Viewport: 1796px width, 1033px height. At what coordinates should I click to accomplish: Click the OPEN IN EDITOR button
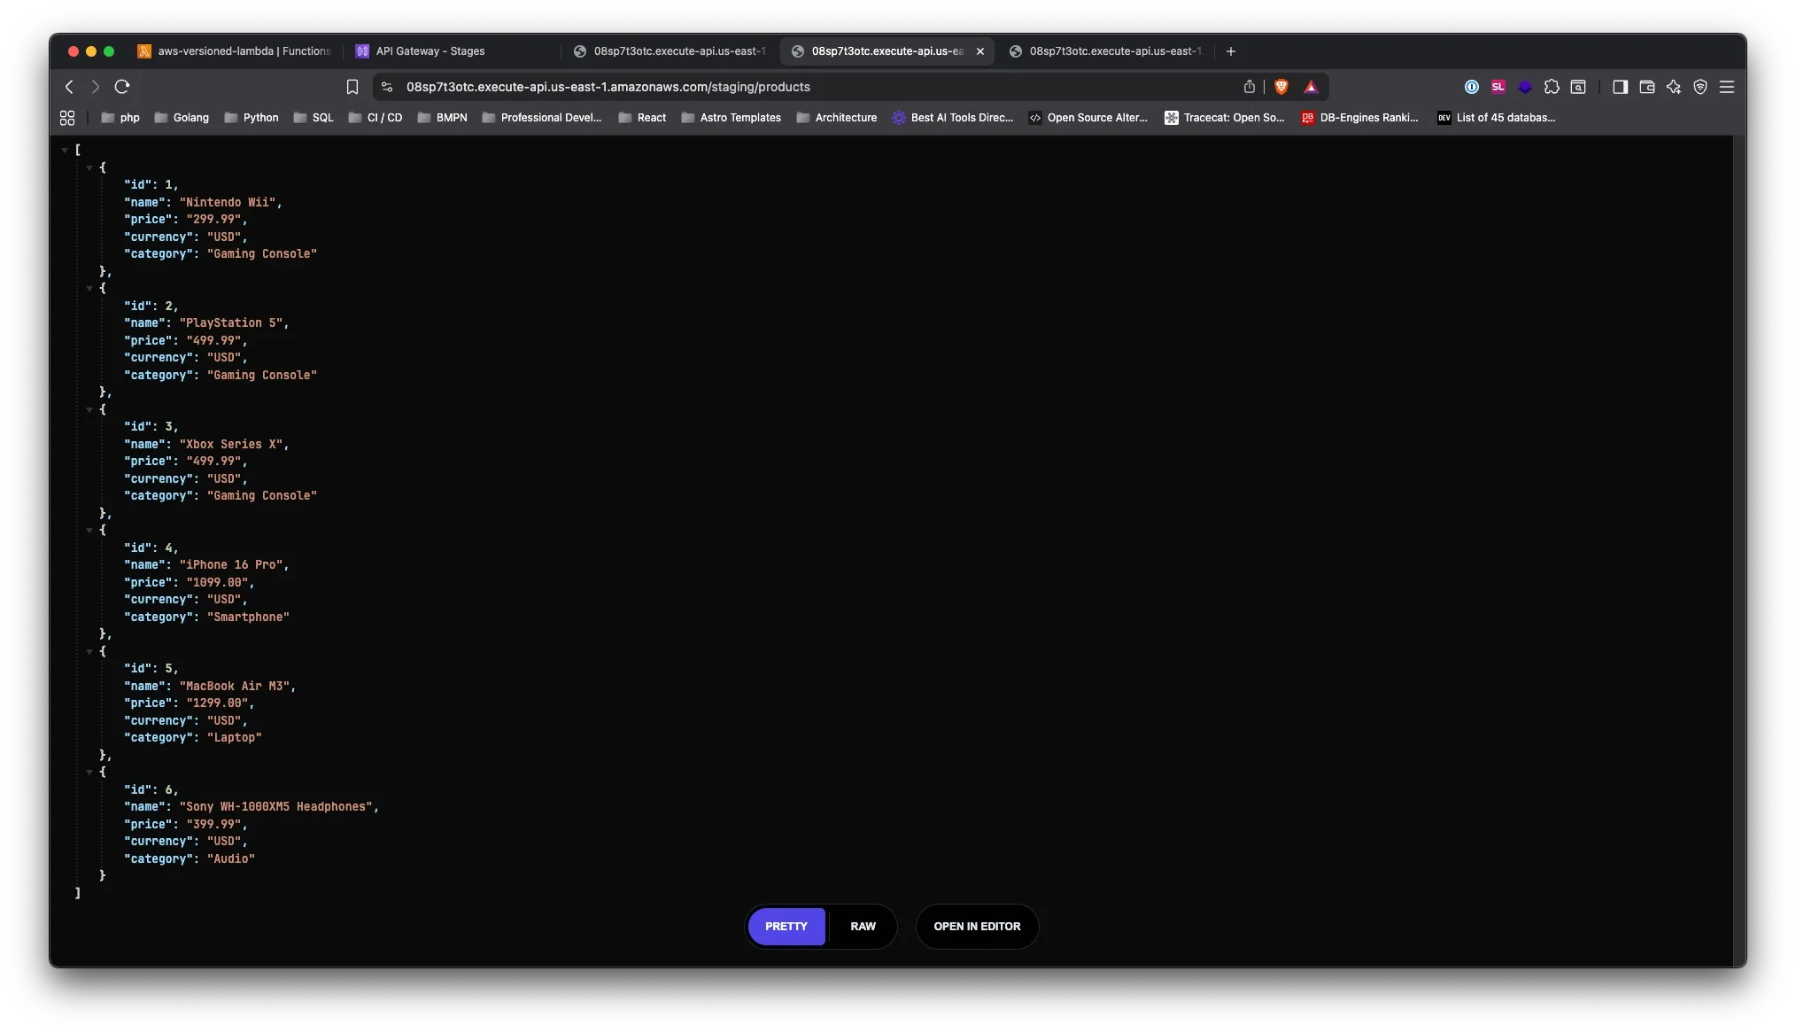tap(976, 926)
